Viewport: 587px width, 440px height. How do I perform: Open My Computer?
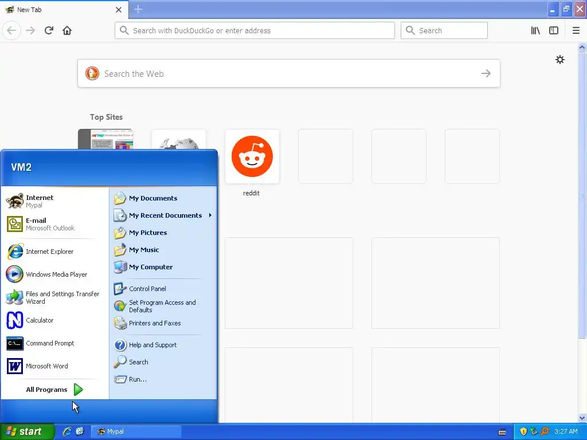[x=163, y=267]
